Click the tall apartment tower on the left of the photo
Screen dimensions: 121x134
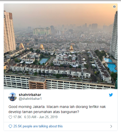pos(9,32)
